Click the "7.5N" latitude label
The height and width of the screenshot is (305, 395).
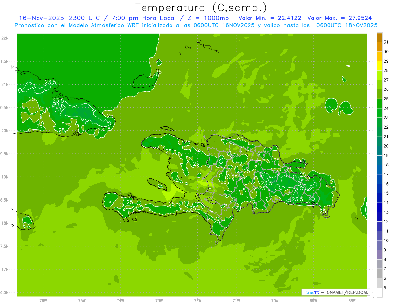click(5, 246)
